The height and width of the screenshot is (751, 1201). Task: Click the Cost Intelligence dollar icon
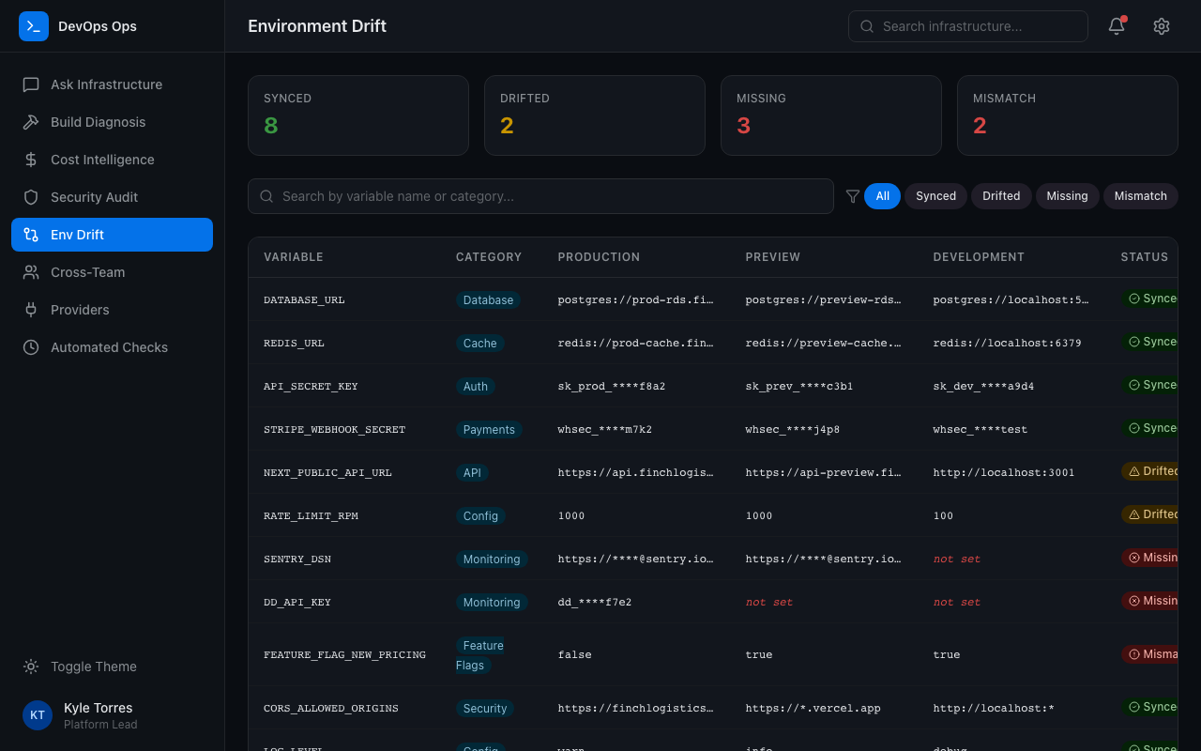coord(31,160)
